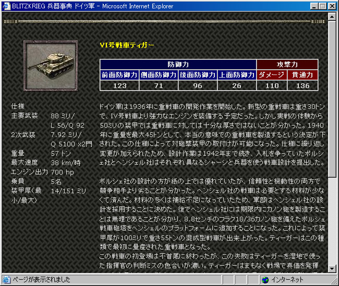Click the red ダメージ column header
339x286 pixels.
click(272, 74)
